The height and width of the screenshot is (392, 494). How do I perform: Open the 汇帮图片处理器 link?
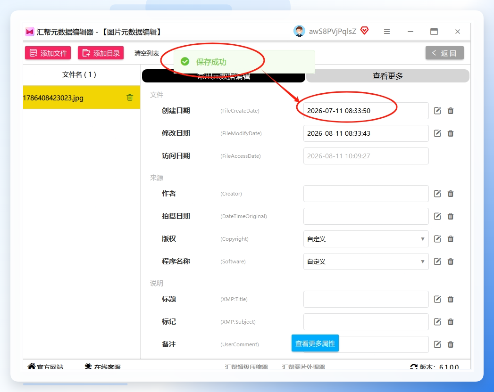[303, 367]
